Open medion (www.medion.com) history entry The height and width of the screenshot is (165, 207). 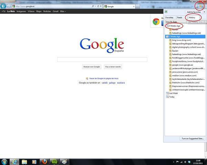pyautogui.click(x=183, y=76)
